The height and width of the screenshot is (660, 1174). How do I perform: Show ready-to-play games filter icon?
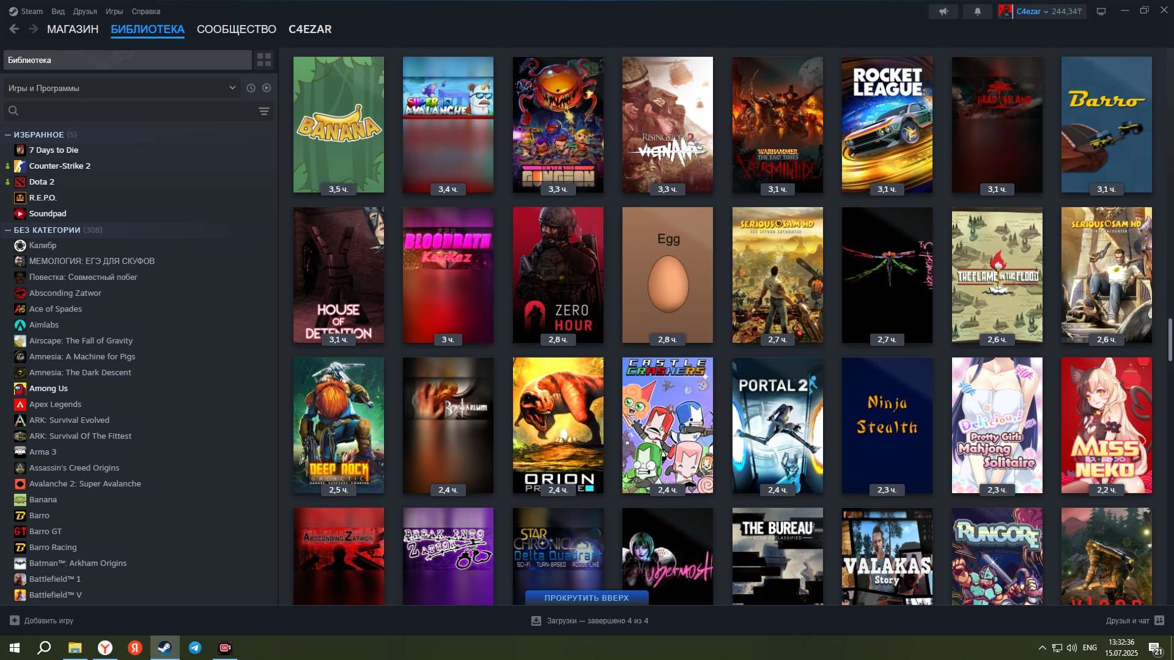[267, 88]
